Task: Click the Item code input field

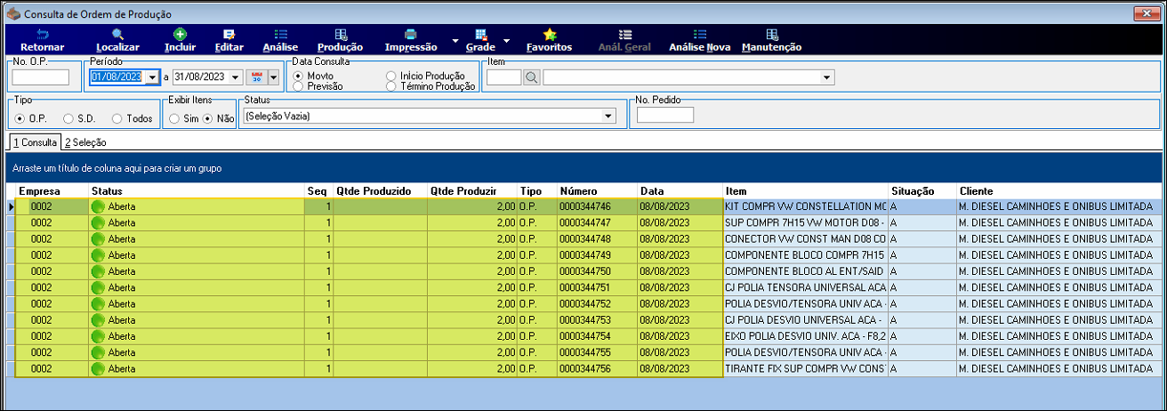Action: click(503, 77)
